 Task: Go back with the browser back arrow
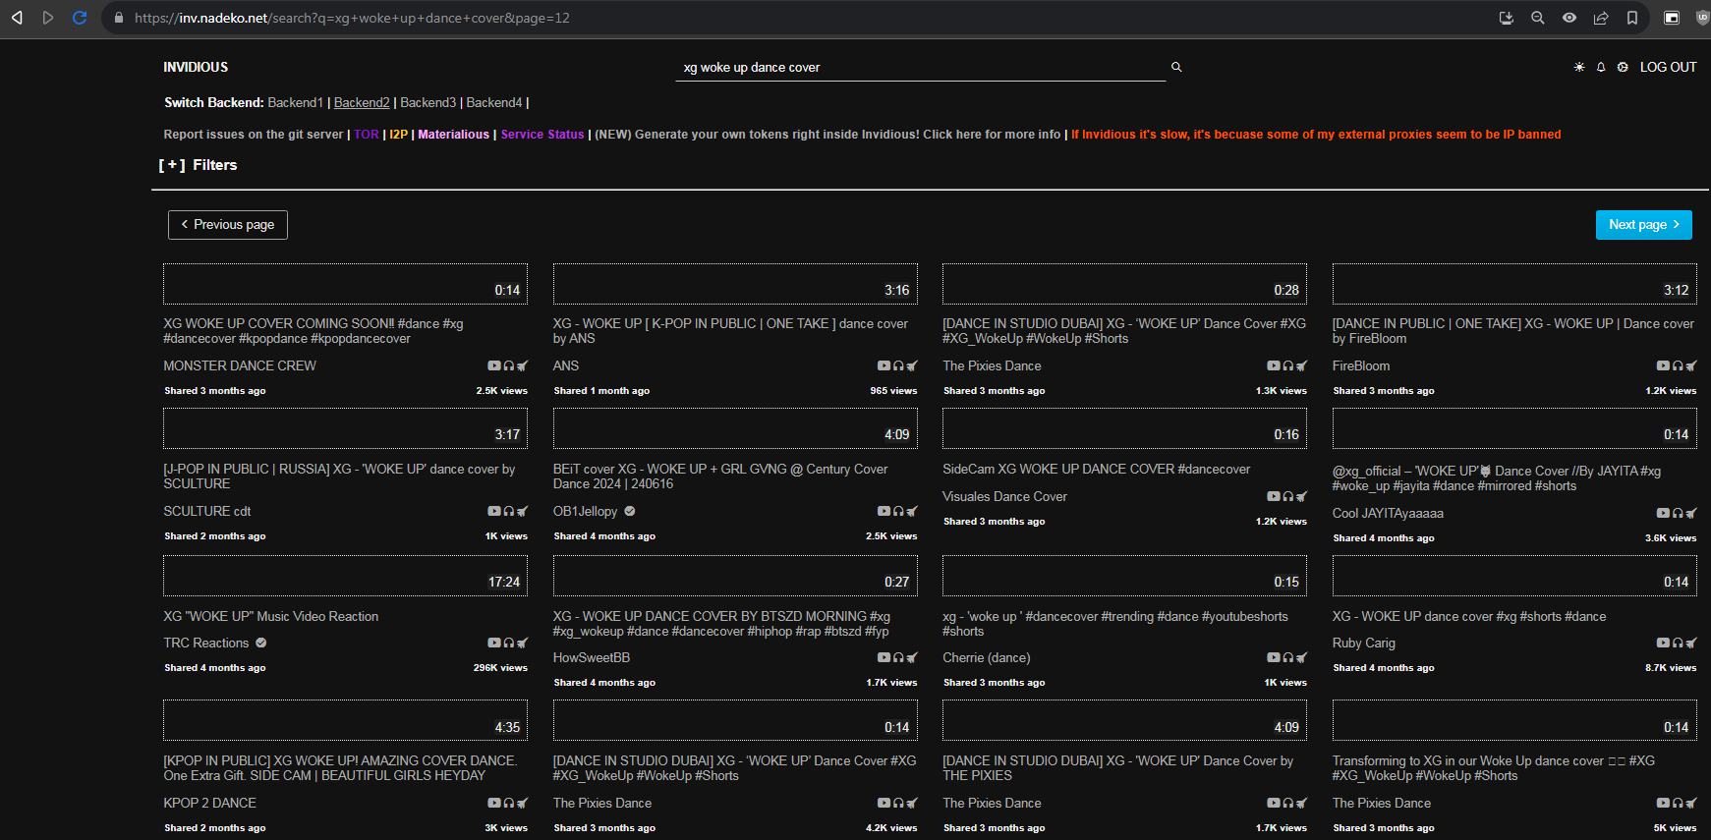point(17,18)
